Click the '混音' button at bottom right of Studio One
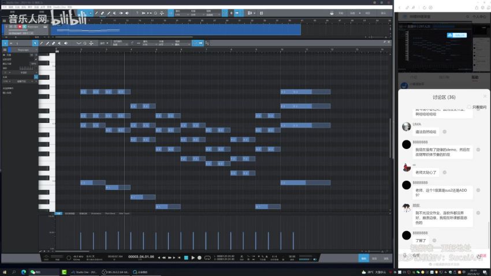 [x=374, y=258]
